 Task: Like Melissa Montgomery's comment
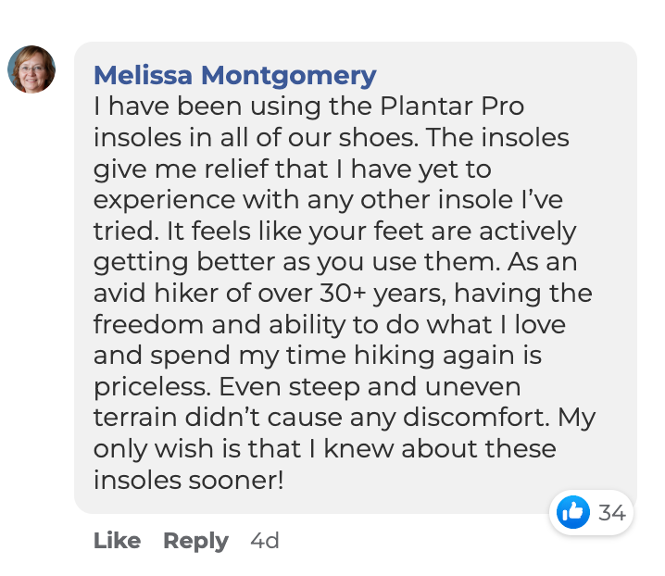(x=117, y=541)
